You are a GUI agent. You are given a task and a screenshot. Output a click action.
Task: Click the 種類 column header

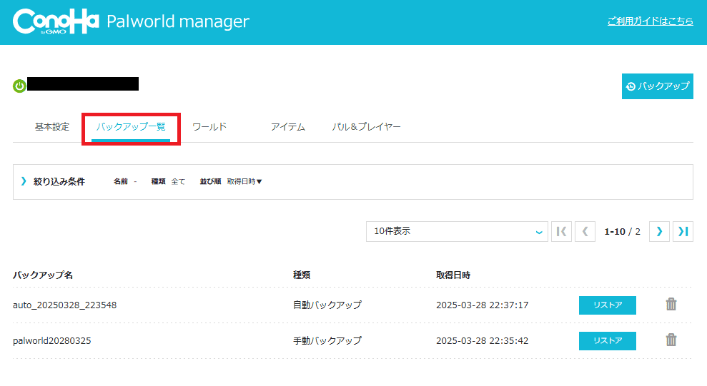coord(302,275)
